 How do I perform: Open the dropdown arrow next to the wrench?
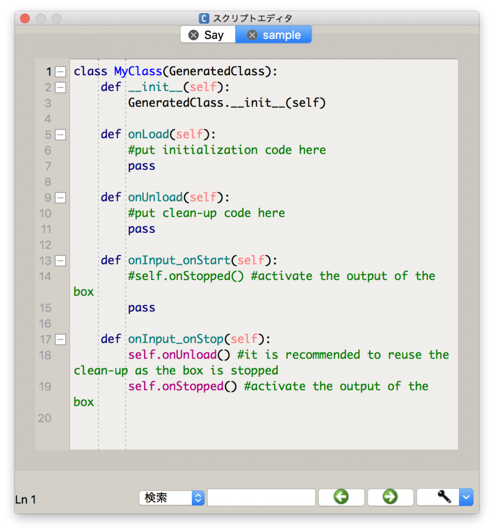[x=465, y=497]
